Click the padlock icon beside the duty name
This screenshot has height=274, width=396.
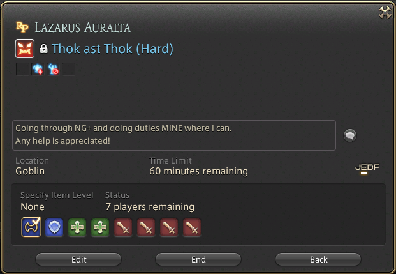[44, 49]
